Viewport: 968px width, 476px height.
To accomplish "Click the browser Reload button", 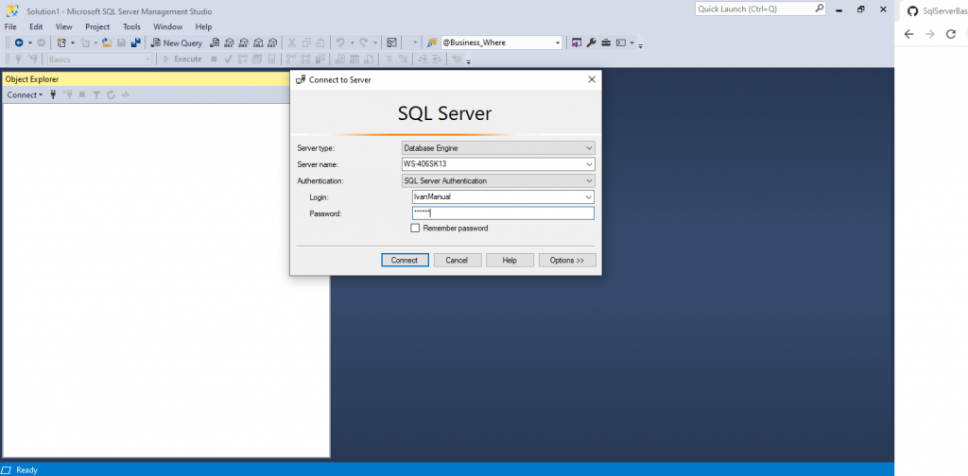I will [x=951, y=34].
